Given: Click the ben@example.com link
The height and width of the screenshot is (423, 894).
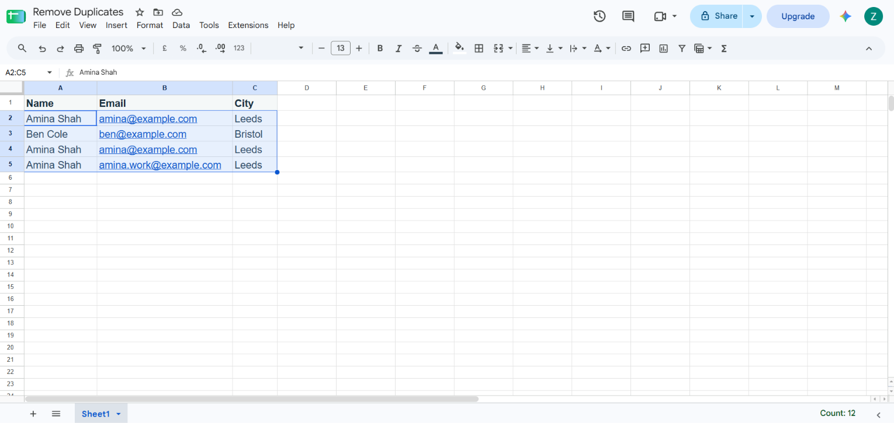Looking at the screenshot, I should pos(143,134).
